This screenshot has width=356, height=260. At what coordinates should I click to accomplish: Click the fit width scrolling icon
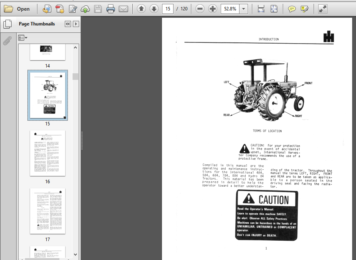click(261, 9)
